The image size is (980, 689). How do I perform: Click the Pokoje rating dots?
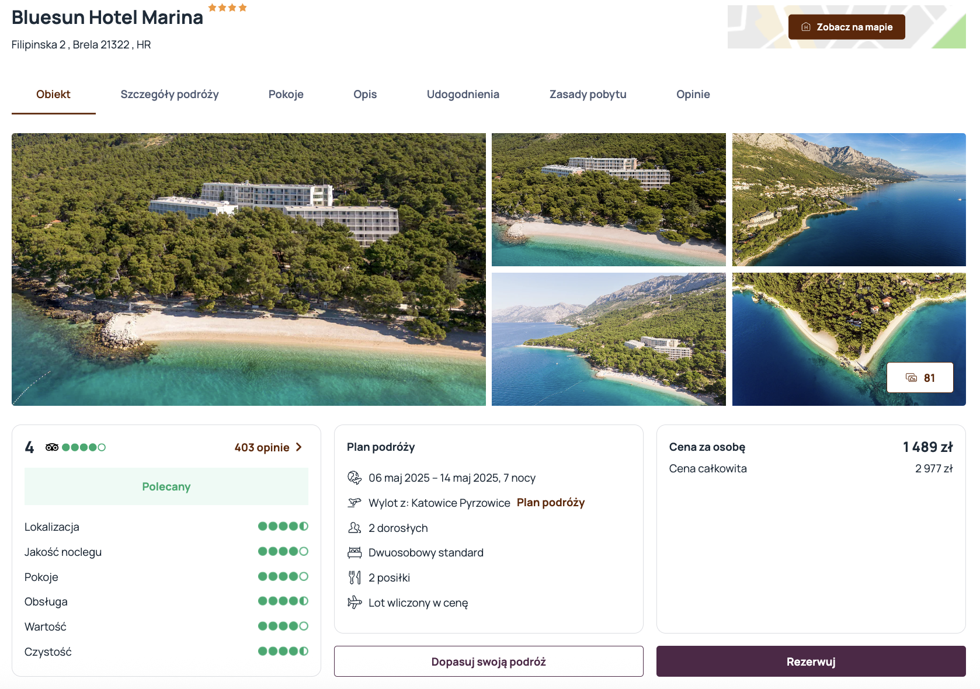tap(283, 576)
